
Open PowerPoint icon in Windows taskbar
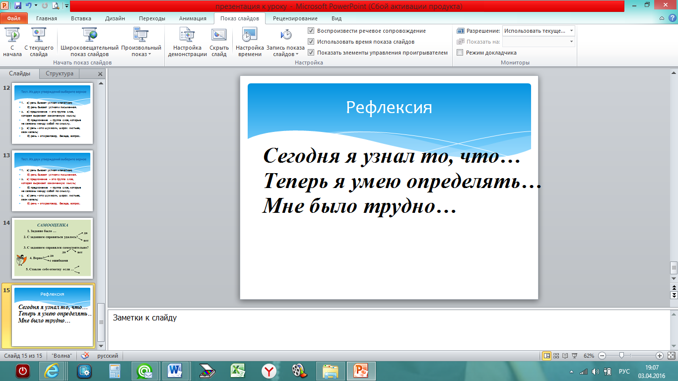pos(361,371)
